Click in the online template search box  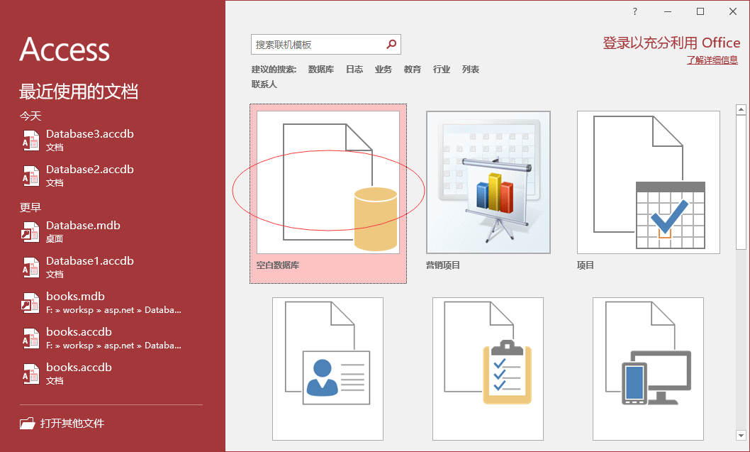318,44
